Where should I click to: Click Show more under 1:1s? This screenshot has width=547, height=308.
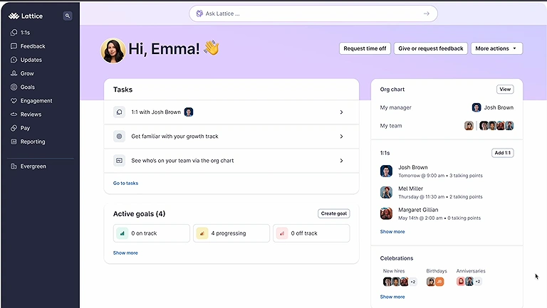392,231
